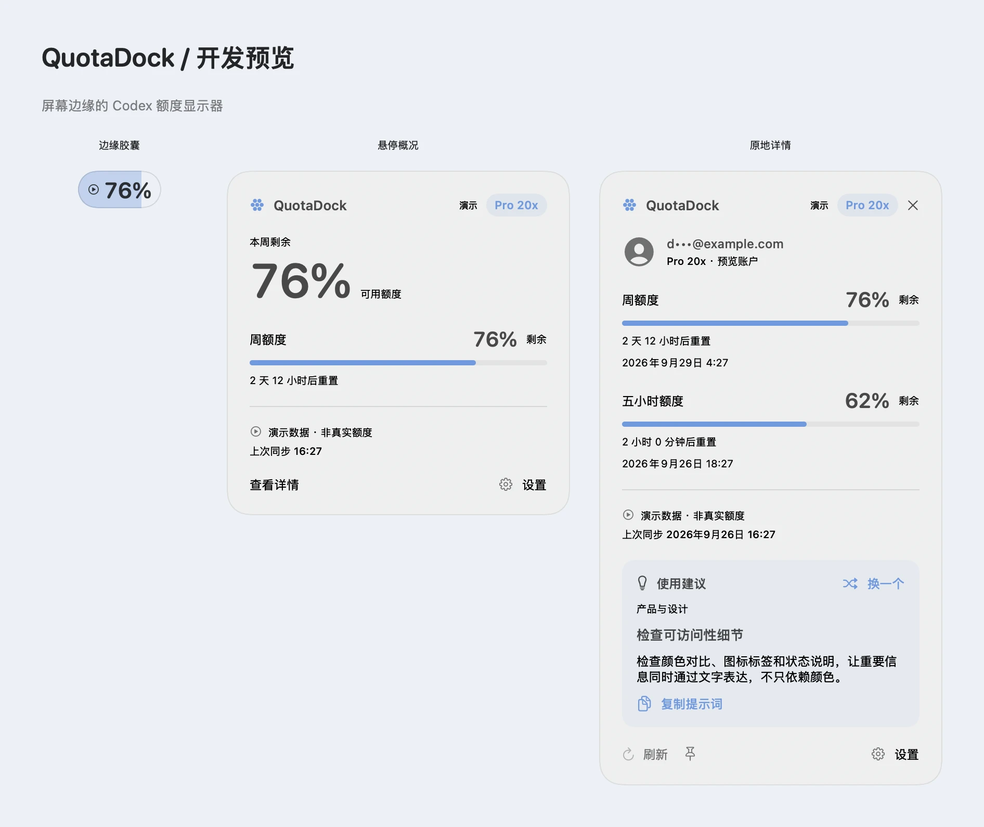Click 换一个 to get another suggestion

(x=886, y=584)
